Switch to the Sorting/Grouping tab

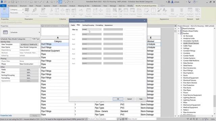tap(88, 25)
